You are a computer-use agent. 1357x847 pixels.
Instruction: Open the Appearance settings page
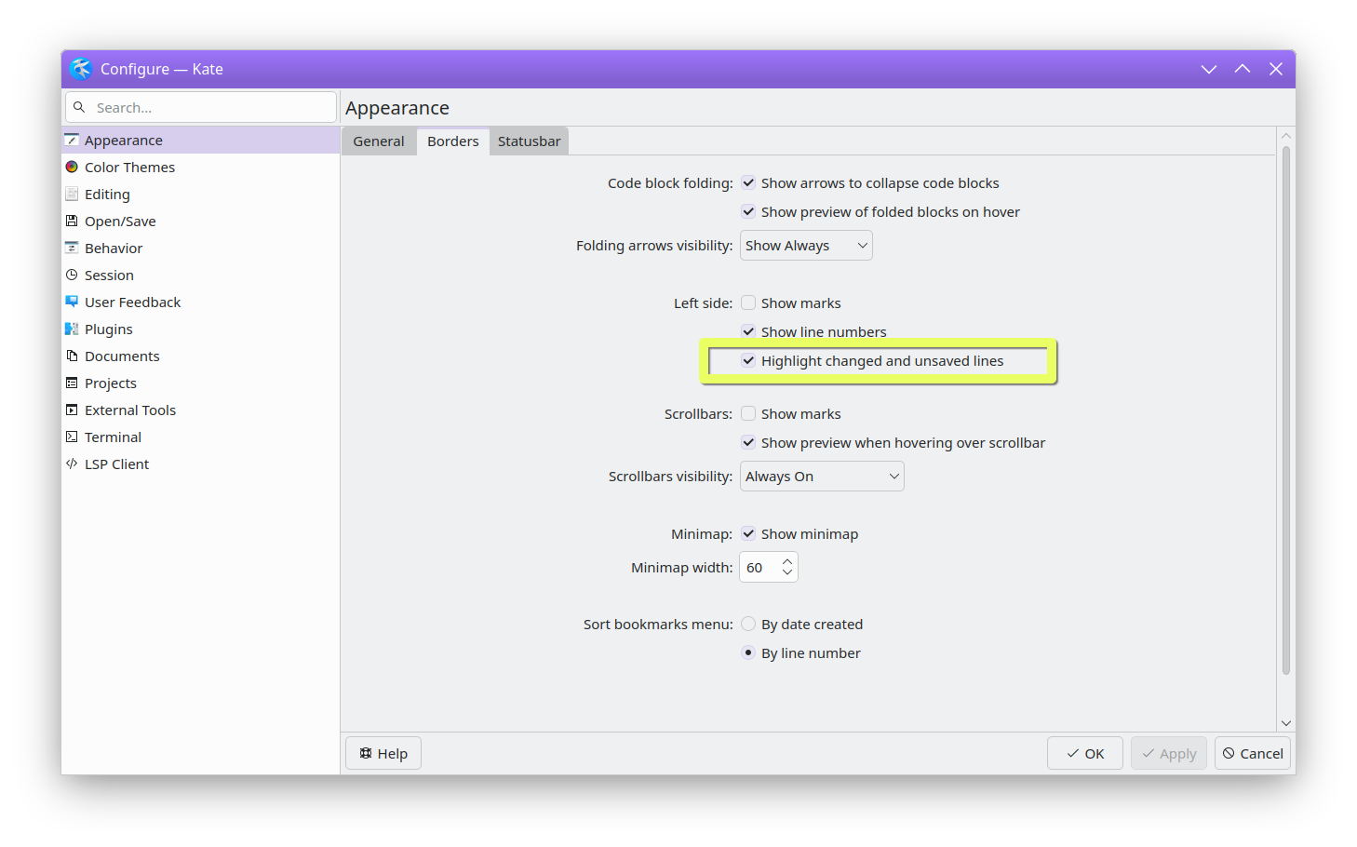tap(201, 140)
